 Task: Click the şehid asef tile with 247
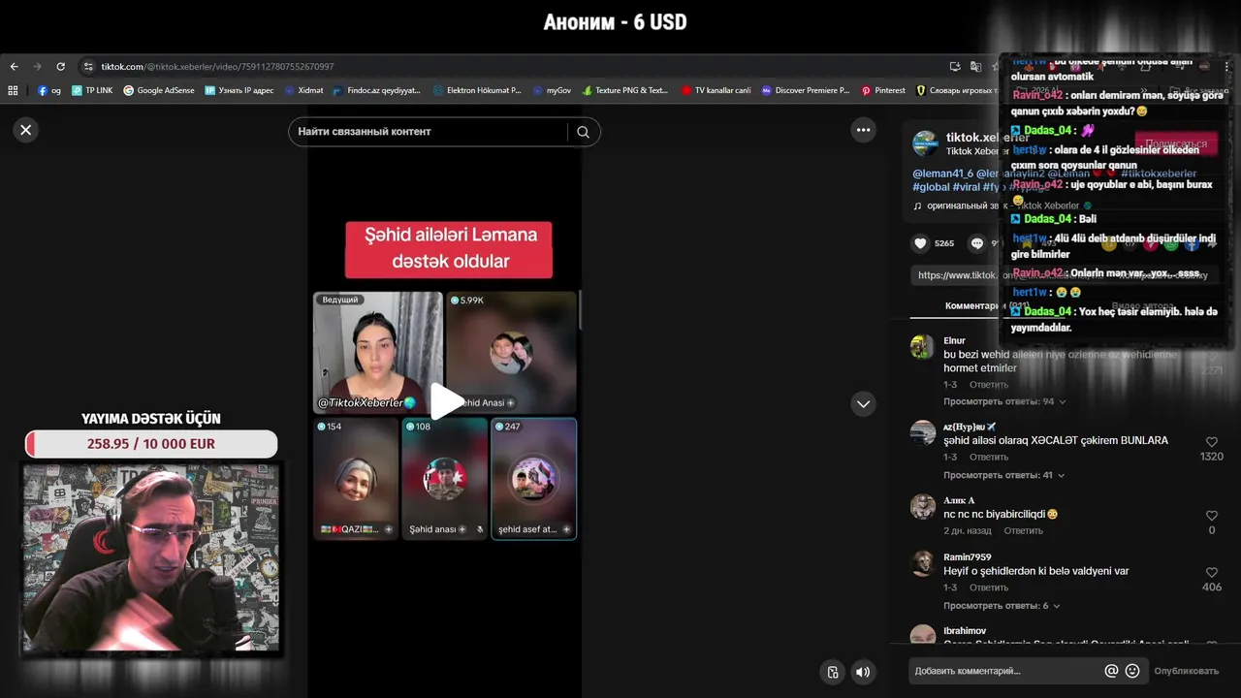534,479
